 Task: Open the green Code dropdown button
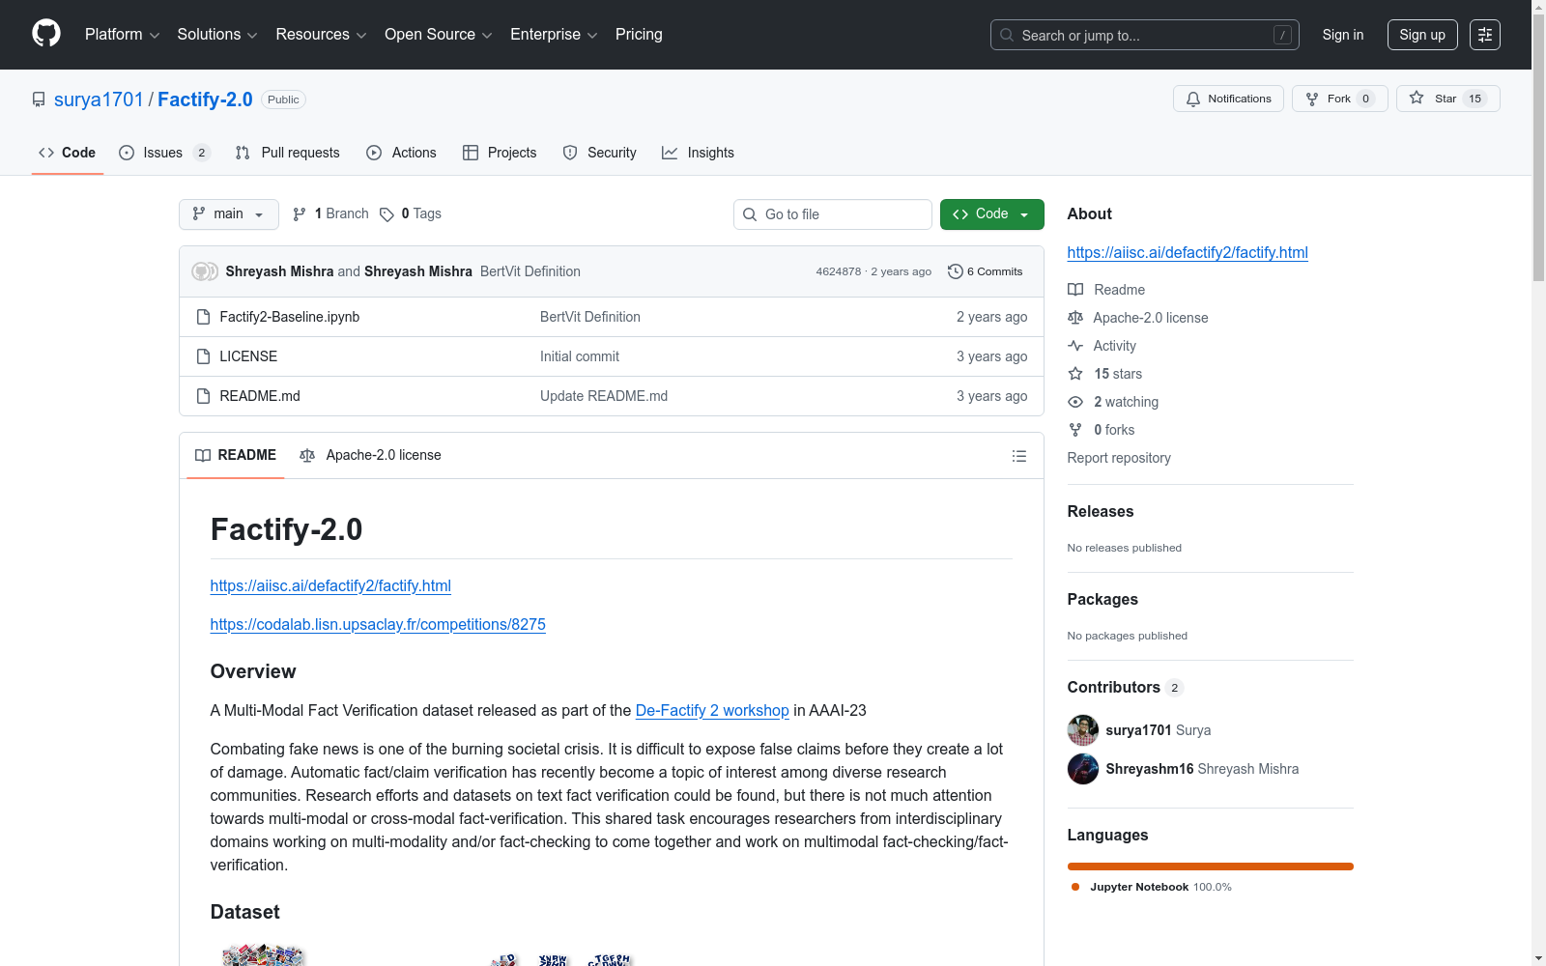pos(991,214)
